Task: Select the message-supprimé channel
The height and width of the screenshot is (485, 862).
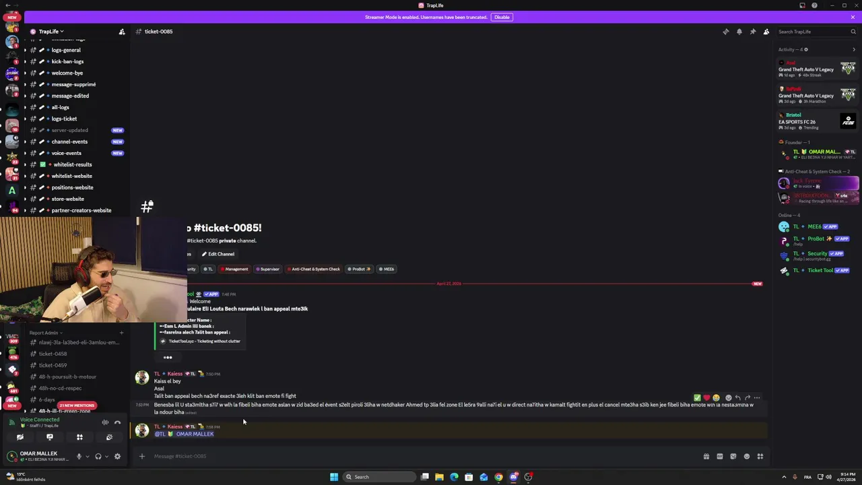Action: 74,84
